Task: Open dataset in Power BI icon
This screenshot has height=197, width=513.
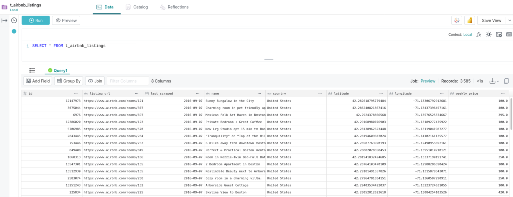Action: point(470,20)
